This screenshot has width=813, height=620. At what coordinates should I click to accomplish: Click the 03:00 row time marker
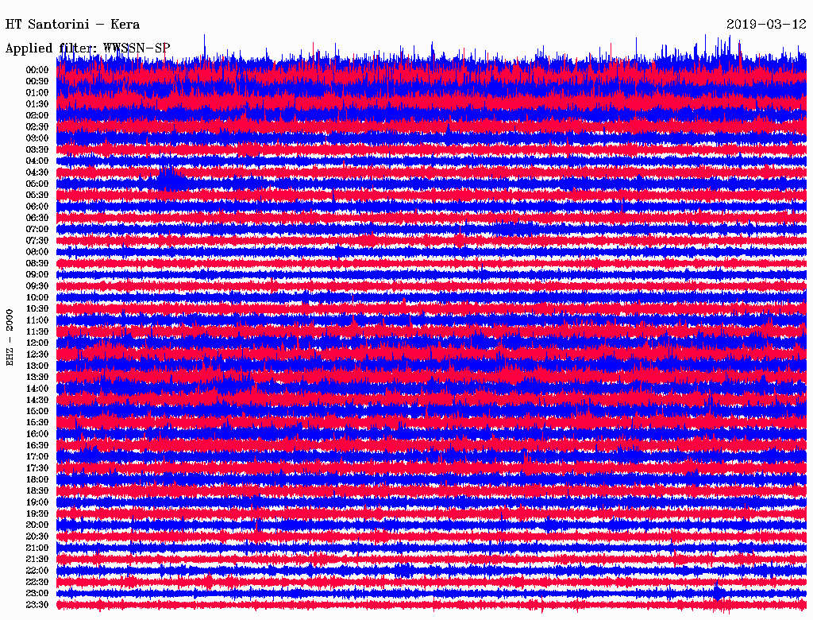pos(37,138)
